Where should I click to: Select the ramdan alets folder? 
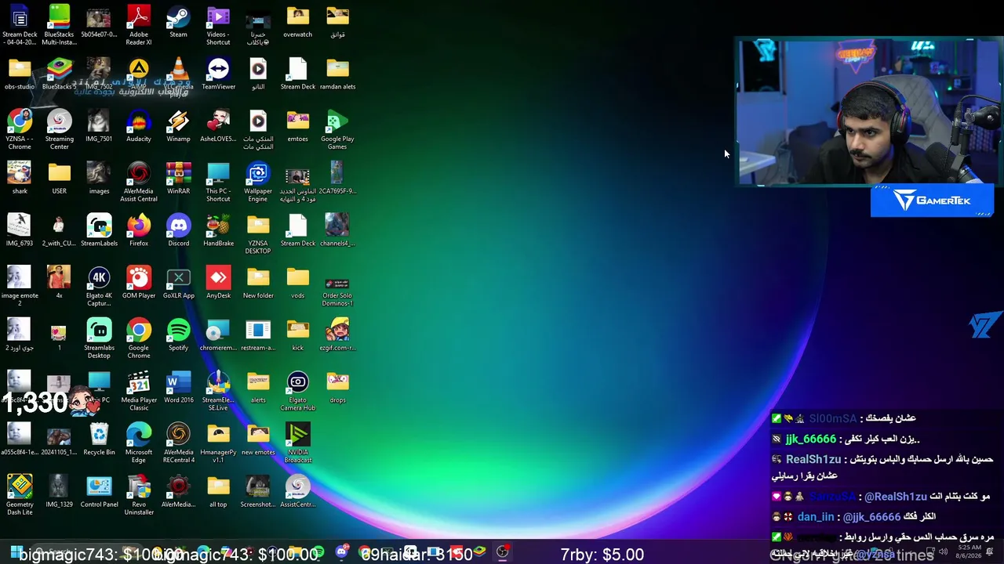tap(337, 74)
